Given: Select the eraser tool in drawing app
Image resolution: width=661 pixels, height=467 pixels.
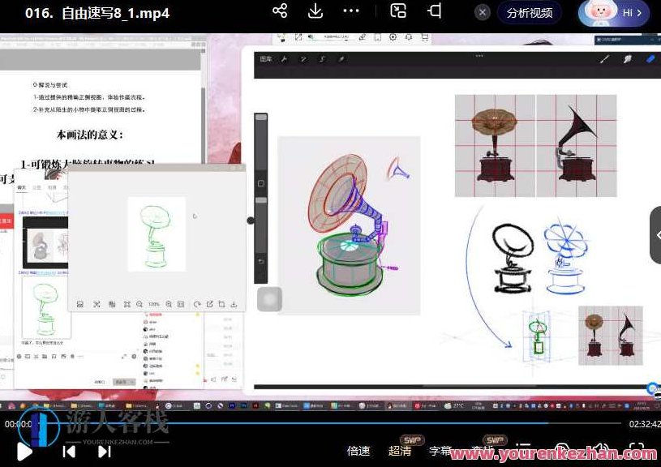Looking at the screenshot, I should coord(650,59).
